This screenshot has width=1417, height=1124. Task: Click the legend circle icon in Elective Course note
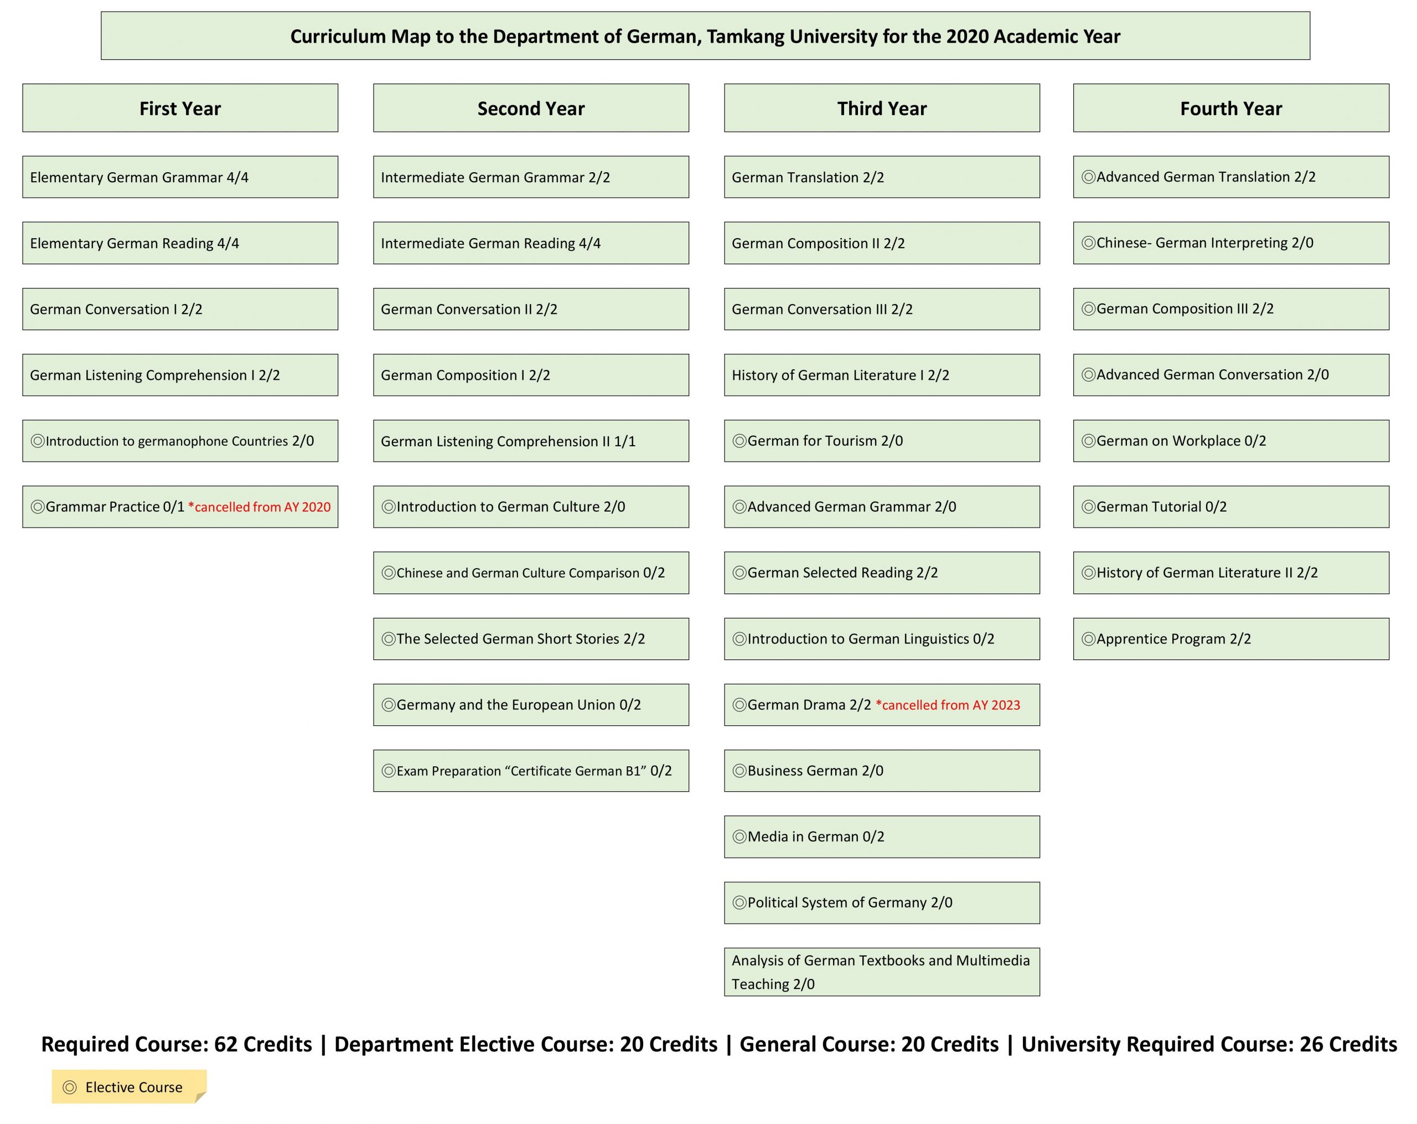point(70,1087)
